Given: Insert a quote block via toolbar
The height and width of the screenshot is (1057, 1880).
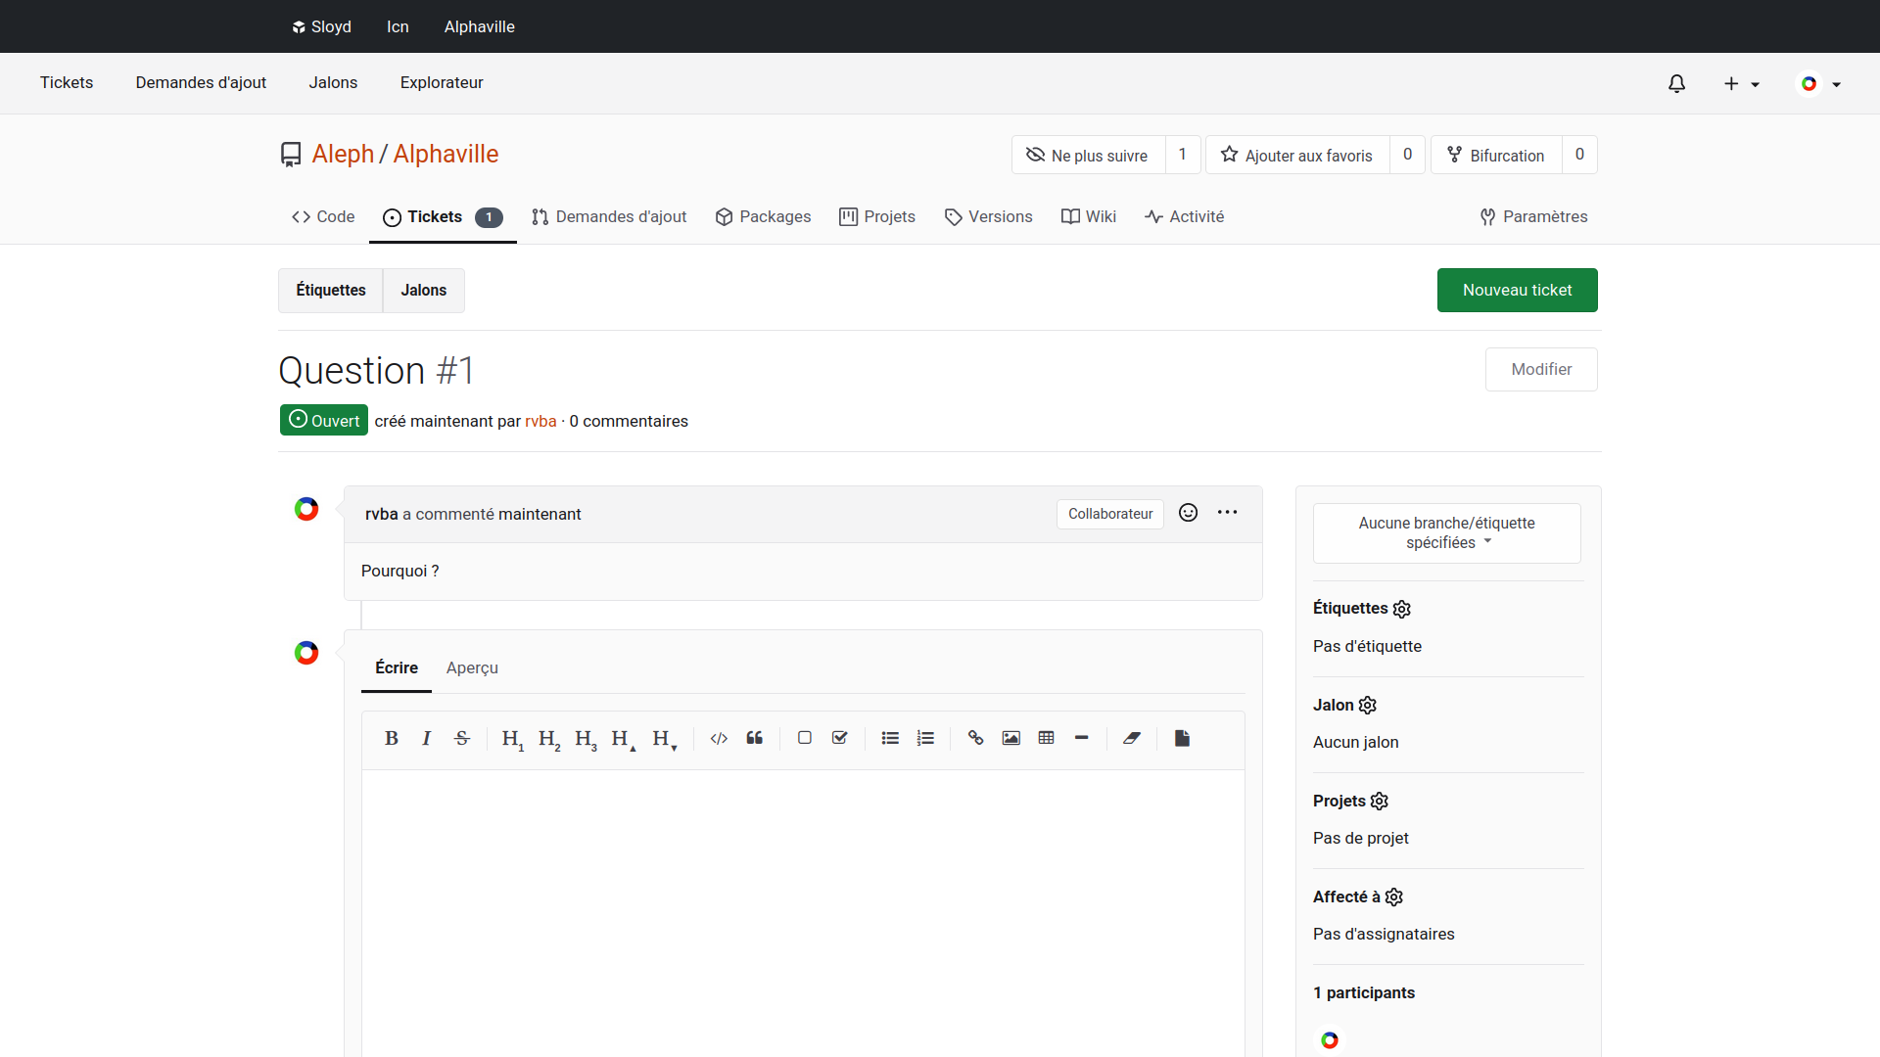Looking at the screenshot, I should 754,738.
